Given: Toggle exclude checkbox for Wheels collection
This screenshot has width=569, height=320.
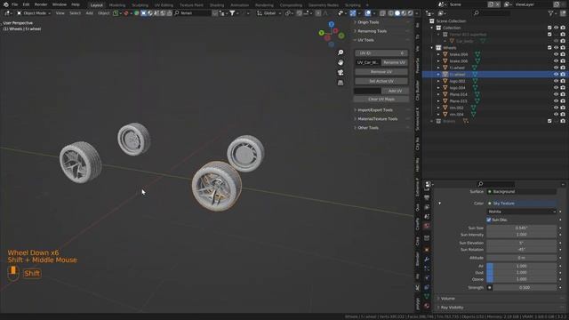Looking at the screenshot, I should [549, 47].
